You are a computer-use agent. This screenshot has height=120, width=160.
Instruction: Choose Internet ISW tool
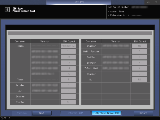pos(75,113)
